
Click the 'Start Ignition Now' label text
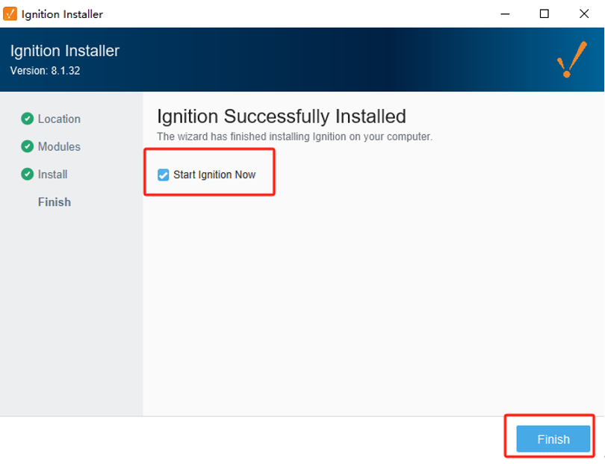click(214, 175)
